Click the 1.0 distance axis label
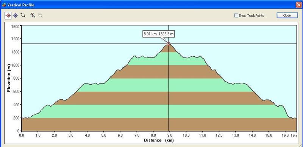The image size is (303, 147). tap(38, 135)
